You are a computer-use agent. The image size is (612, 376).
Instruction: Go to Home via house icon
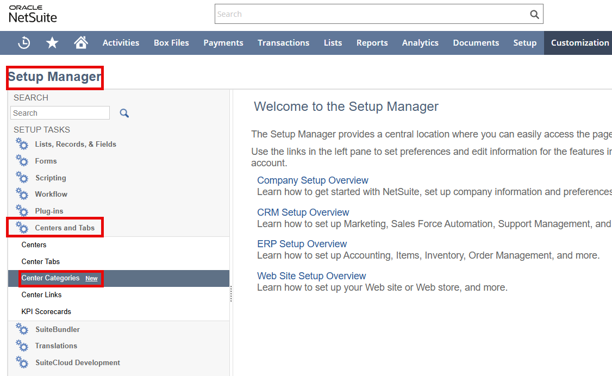click(81, 42)
